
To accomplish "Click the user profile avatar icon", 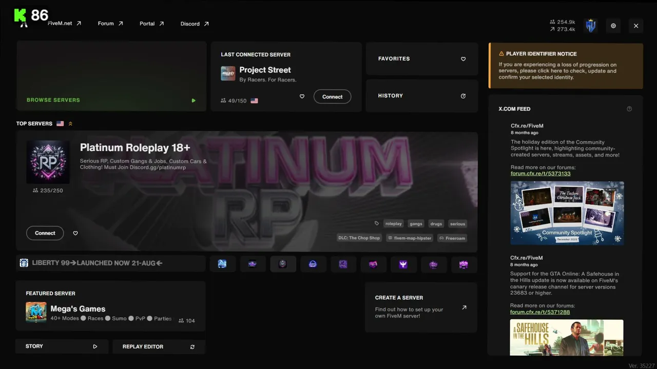I will point(591,26).
